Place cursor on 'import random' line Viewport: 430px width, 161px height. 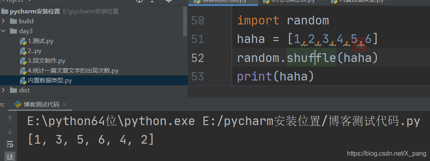283,21
